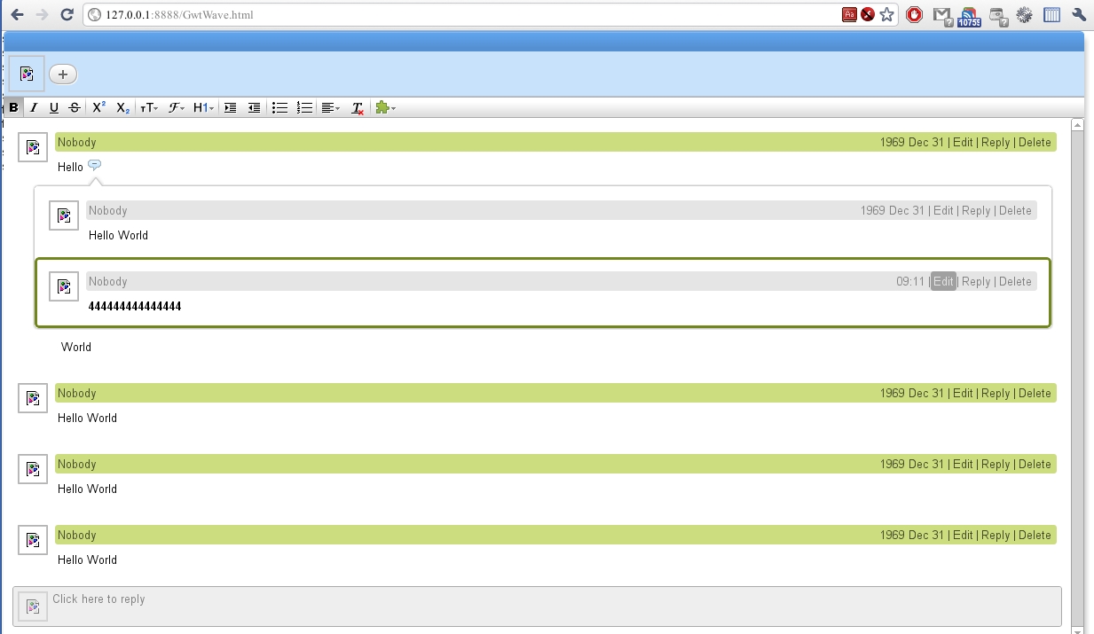Image resolution: width=1094 pixels, height=634 pixels.
Task: Open the Chrome wrench menu
Action: point(1079,14)
